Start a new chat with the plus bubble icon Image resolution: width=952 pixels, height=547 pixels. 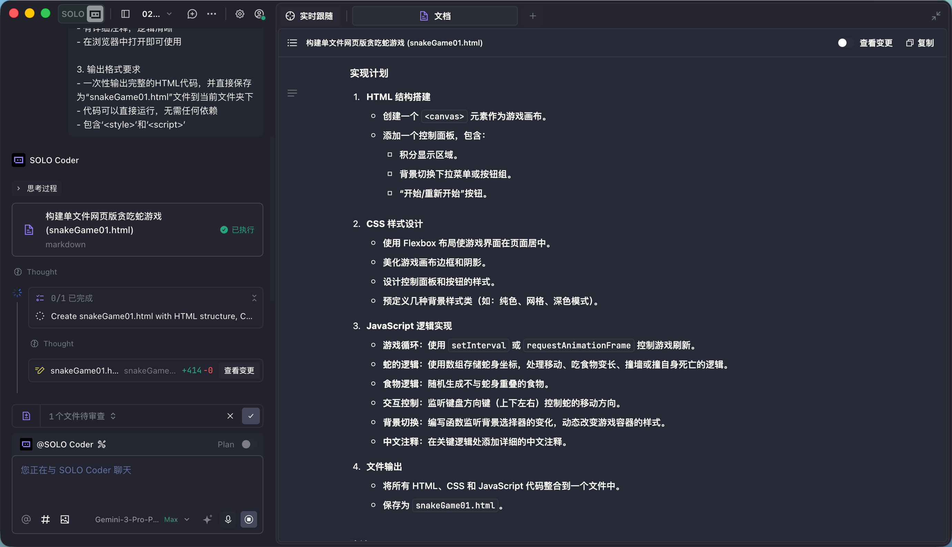pyautogui.click(x=192, y=14)
